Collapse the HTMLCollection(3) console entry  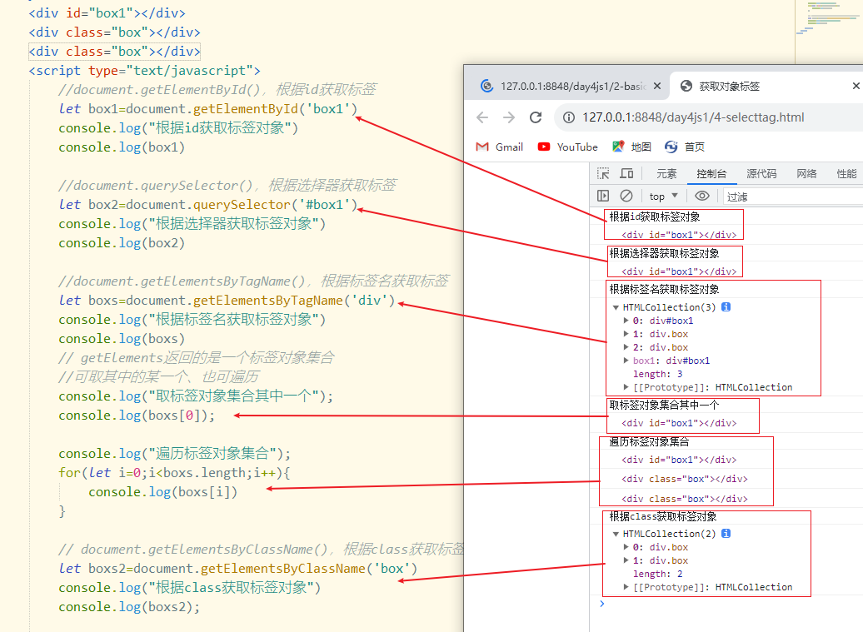pyautogui.click(x=616, y=307)
